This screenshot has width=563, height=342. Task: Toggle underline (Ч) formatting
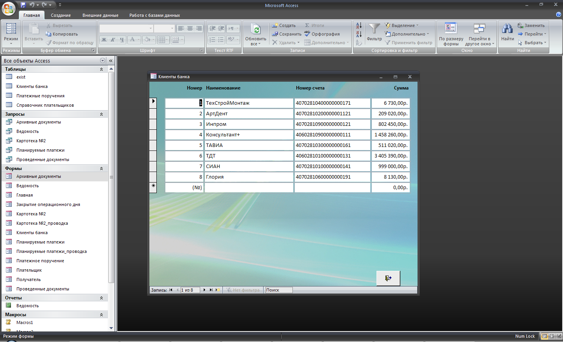pyautogui.click(x=122, y=39)
